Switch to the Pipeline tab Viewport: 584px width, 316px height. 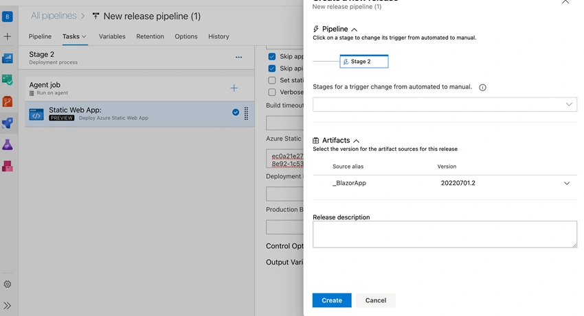point(41,36)
